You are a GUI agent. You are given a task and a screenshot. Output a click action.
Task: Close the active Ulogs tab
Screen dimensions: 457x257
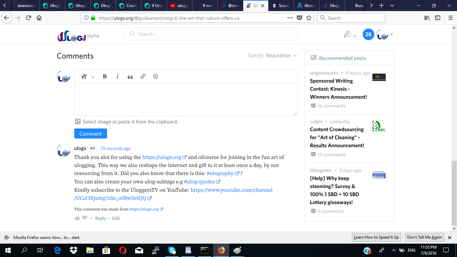[x=263, y=6]
